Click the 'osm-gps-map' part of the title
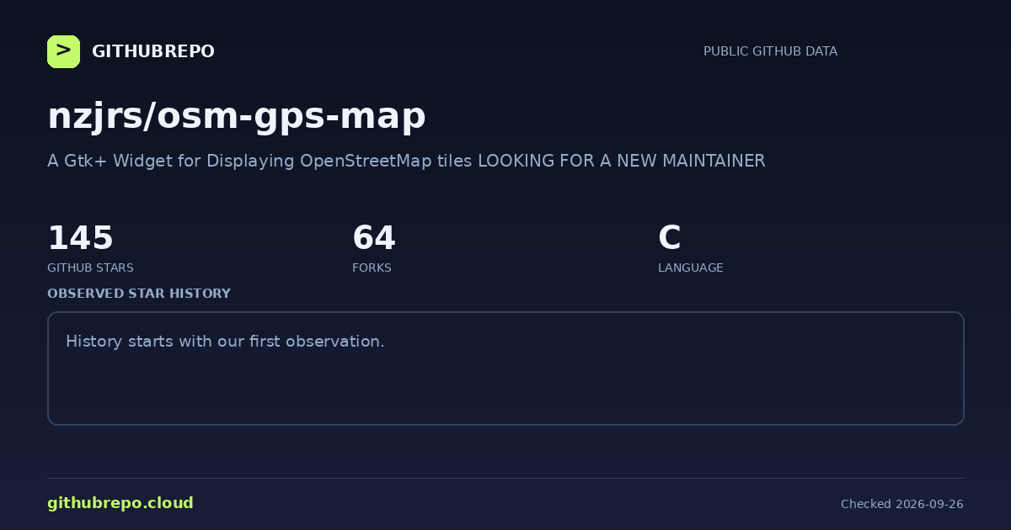Viewport: 1011px width, 530px height. click(292, 116)
